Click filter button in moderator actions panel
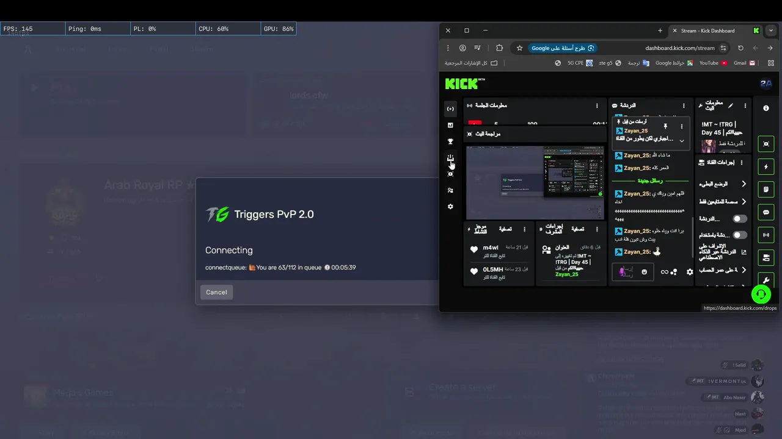This screenshot has width=782, height=439. 577,229
